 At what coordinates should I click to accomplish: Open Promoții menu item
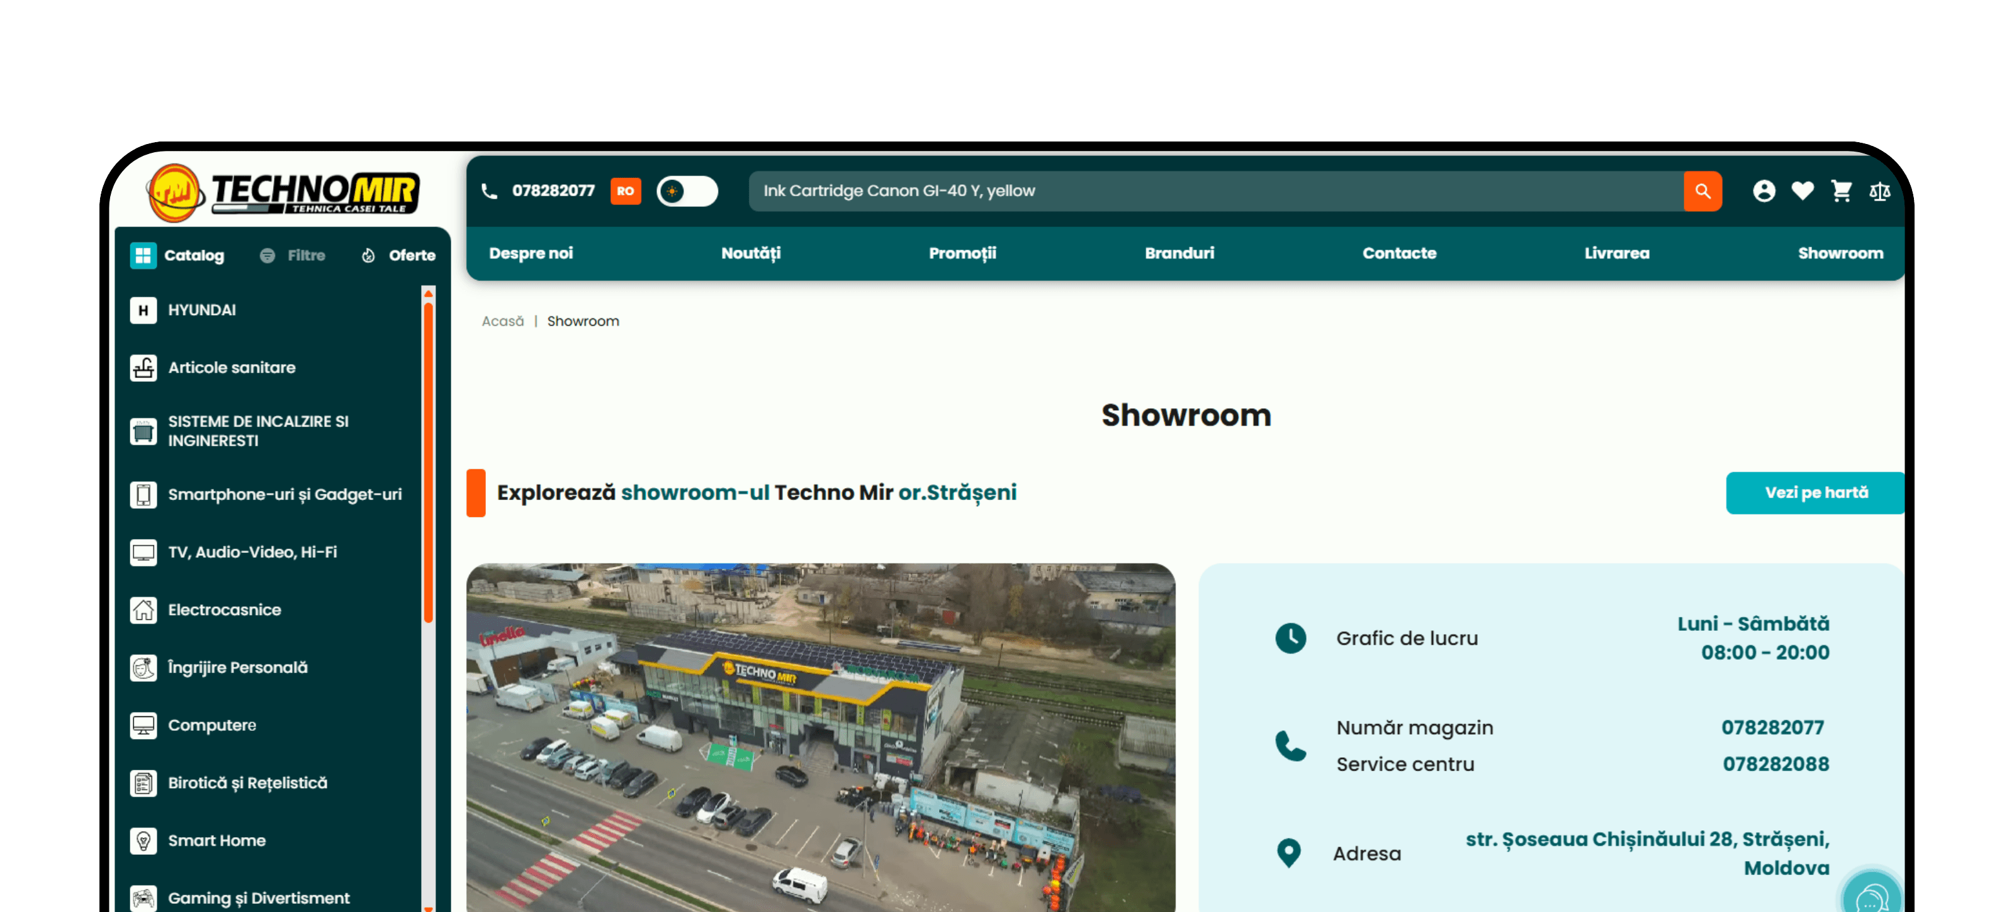[x=962, y=253]
